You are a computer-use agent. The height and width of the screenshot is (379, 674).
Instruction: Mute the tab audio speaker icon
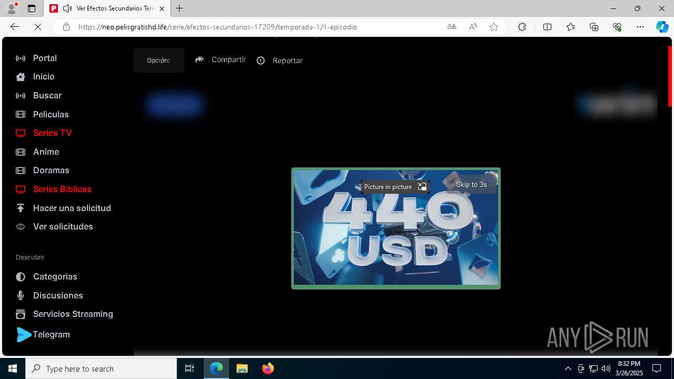(x=67, y=8)
